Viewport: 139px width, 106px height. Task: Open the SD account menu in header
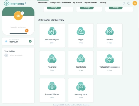[x=135, y=3]
